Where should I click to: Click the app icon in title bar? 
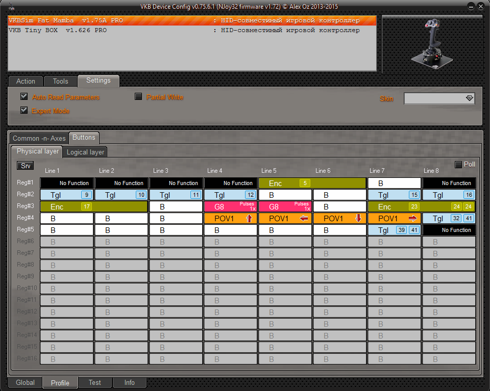12,6
